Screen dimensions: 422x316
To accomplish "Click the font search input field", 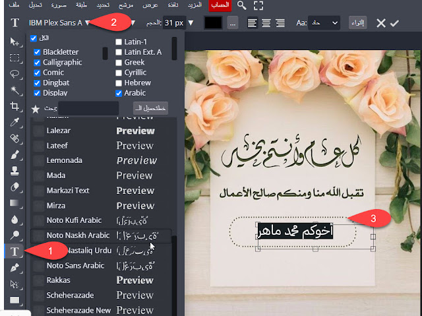I will click(88, 108).
